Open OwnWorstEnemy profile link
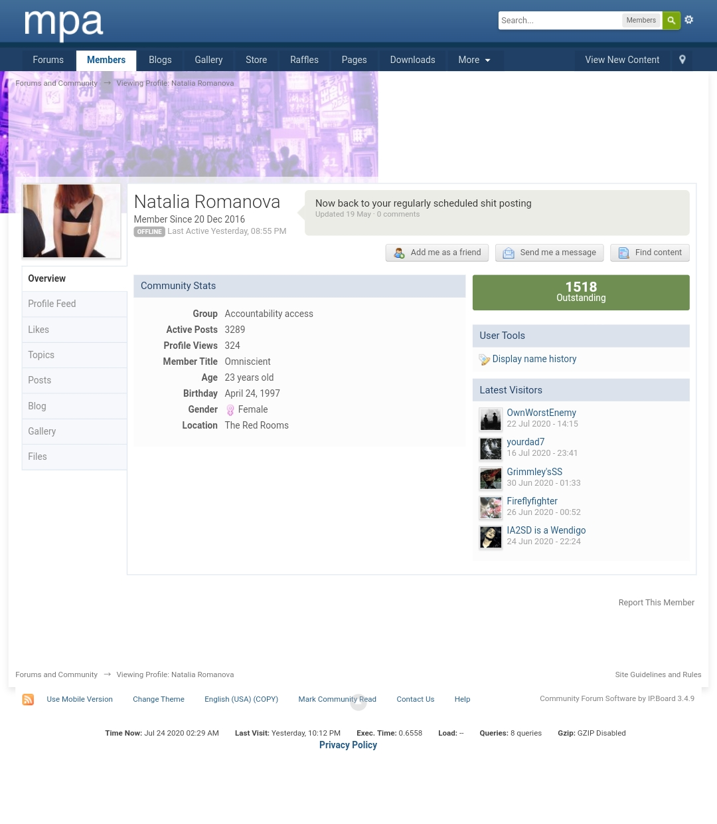The image size is (717, 824). pyautogui.click(x=541, y=413)
